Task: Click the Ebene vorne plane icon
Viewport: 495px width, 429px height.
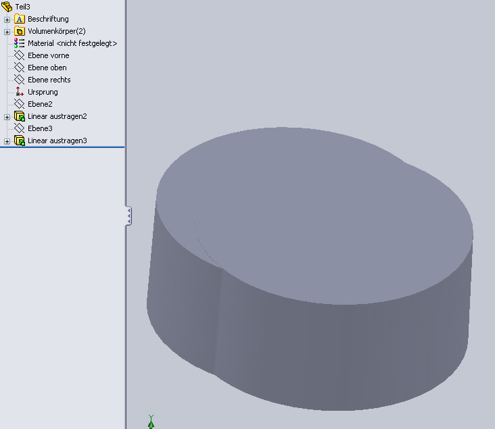Action: (19, 55)
